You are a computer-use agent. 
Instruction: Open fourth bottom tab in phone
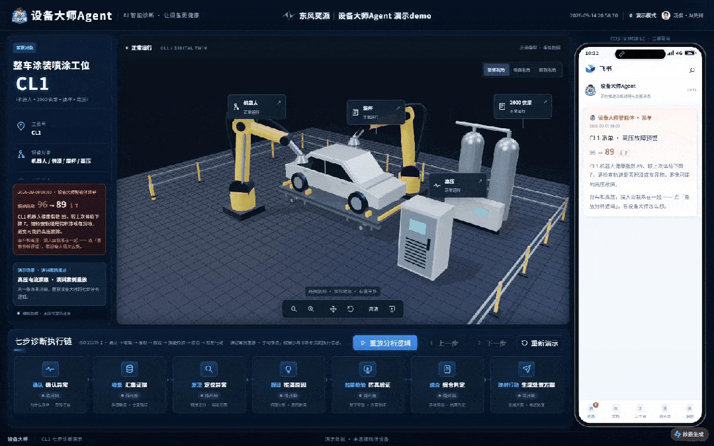click(665, 410)
